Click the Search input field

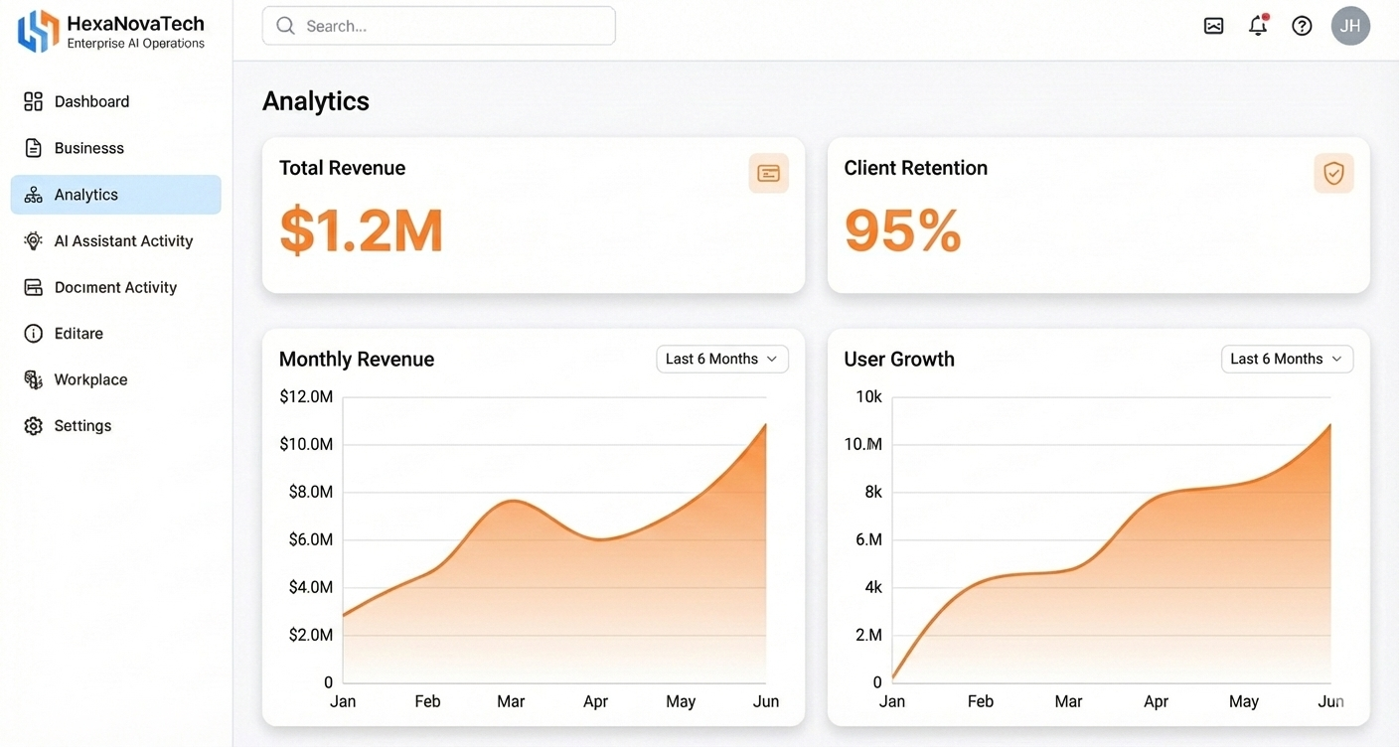pyautogui.click(x=438, y=26)
